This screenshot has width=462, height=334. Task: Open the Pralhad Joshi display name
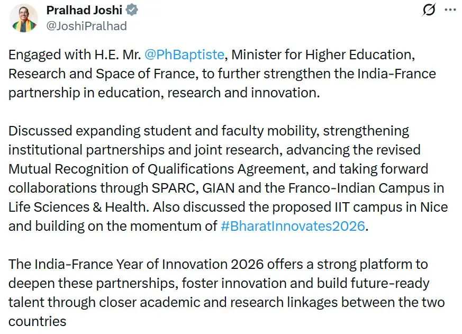84,10
